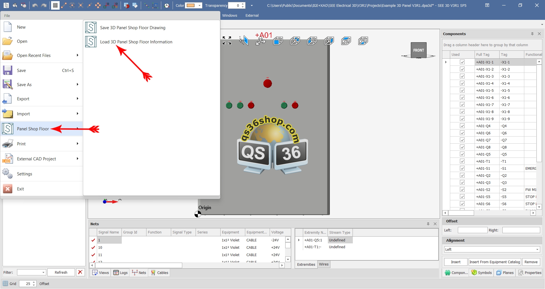Viewport: 545px width, 289px height.
Task: Choose Load 3D Panel Shop Floor Information
Action: 136,42
